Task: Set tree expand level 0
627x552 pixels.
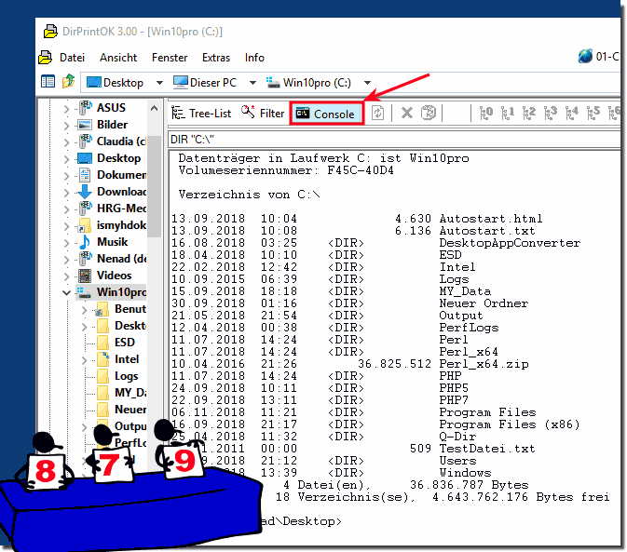Action: tap(485, 113)
